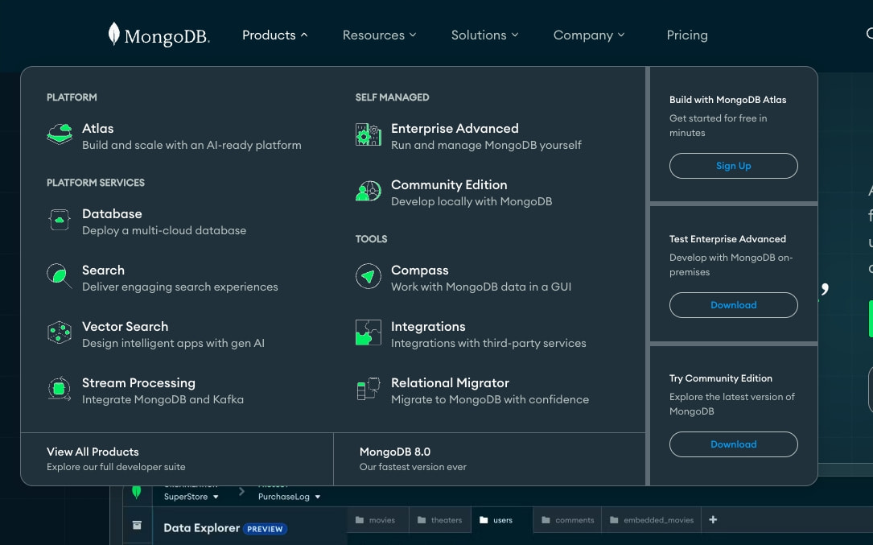Click the Compass arrow icon
The width and height of the screenshot is (873, 545).
(x=369, y=276)
